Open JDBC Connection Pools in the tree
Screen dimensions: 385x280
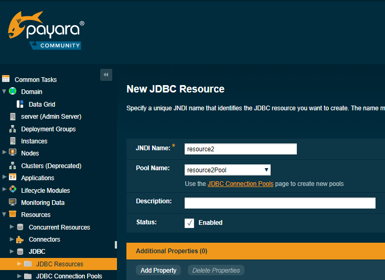(69, 276)
